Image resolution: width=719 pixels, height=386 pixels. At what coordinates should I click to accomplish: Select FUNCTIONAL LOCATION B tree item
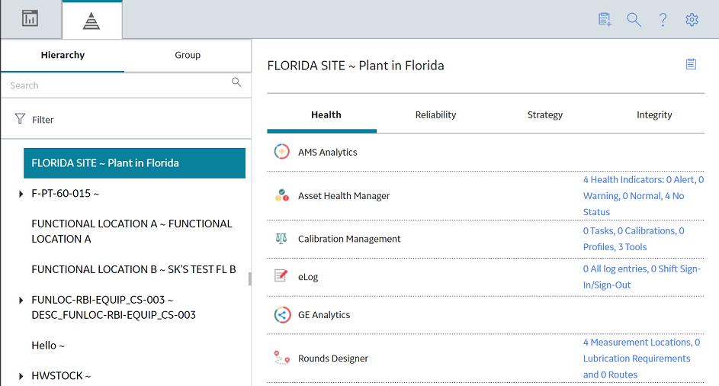(x=133, y=269)
